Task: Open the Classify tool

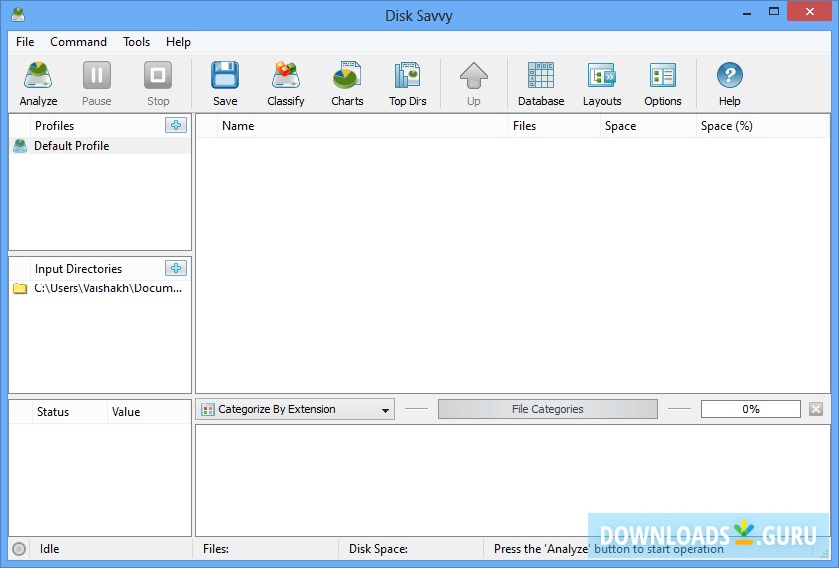Action: click(x=286, y=84)
